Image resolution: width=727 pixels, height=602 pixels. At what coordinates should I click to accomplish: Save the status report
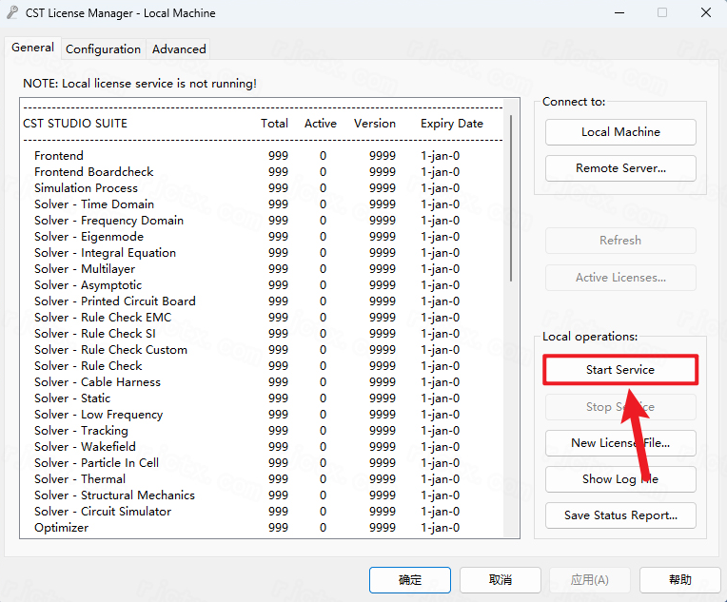(620, 515)
